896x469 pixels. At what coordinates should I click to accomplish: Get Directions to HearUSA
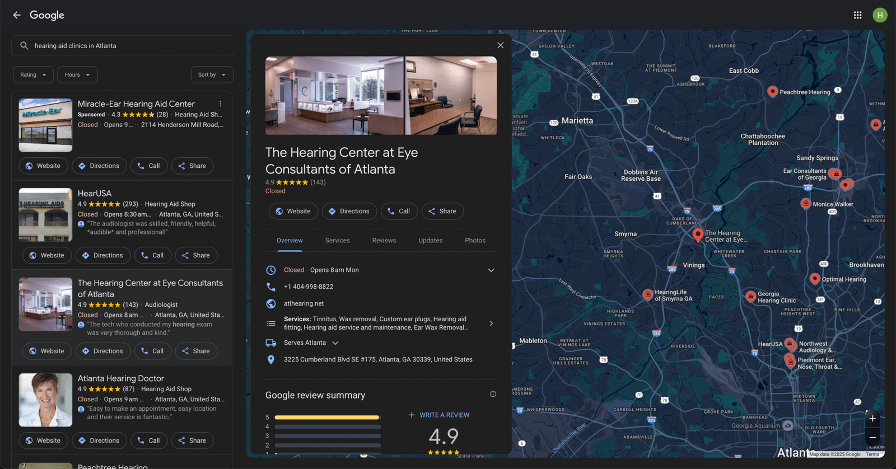click(x=103, y=255)
